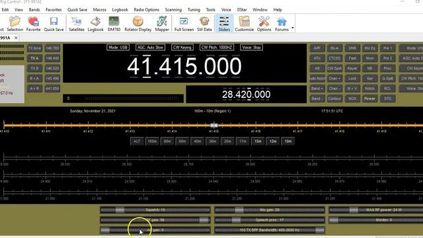Click the Band + button

click(x=317, y=89)
